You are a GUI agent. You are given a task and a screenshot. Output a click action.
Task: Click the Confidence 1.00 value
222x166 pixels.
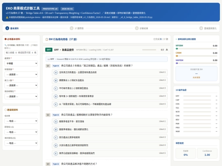click(207, 155)
